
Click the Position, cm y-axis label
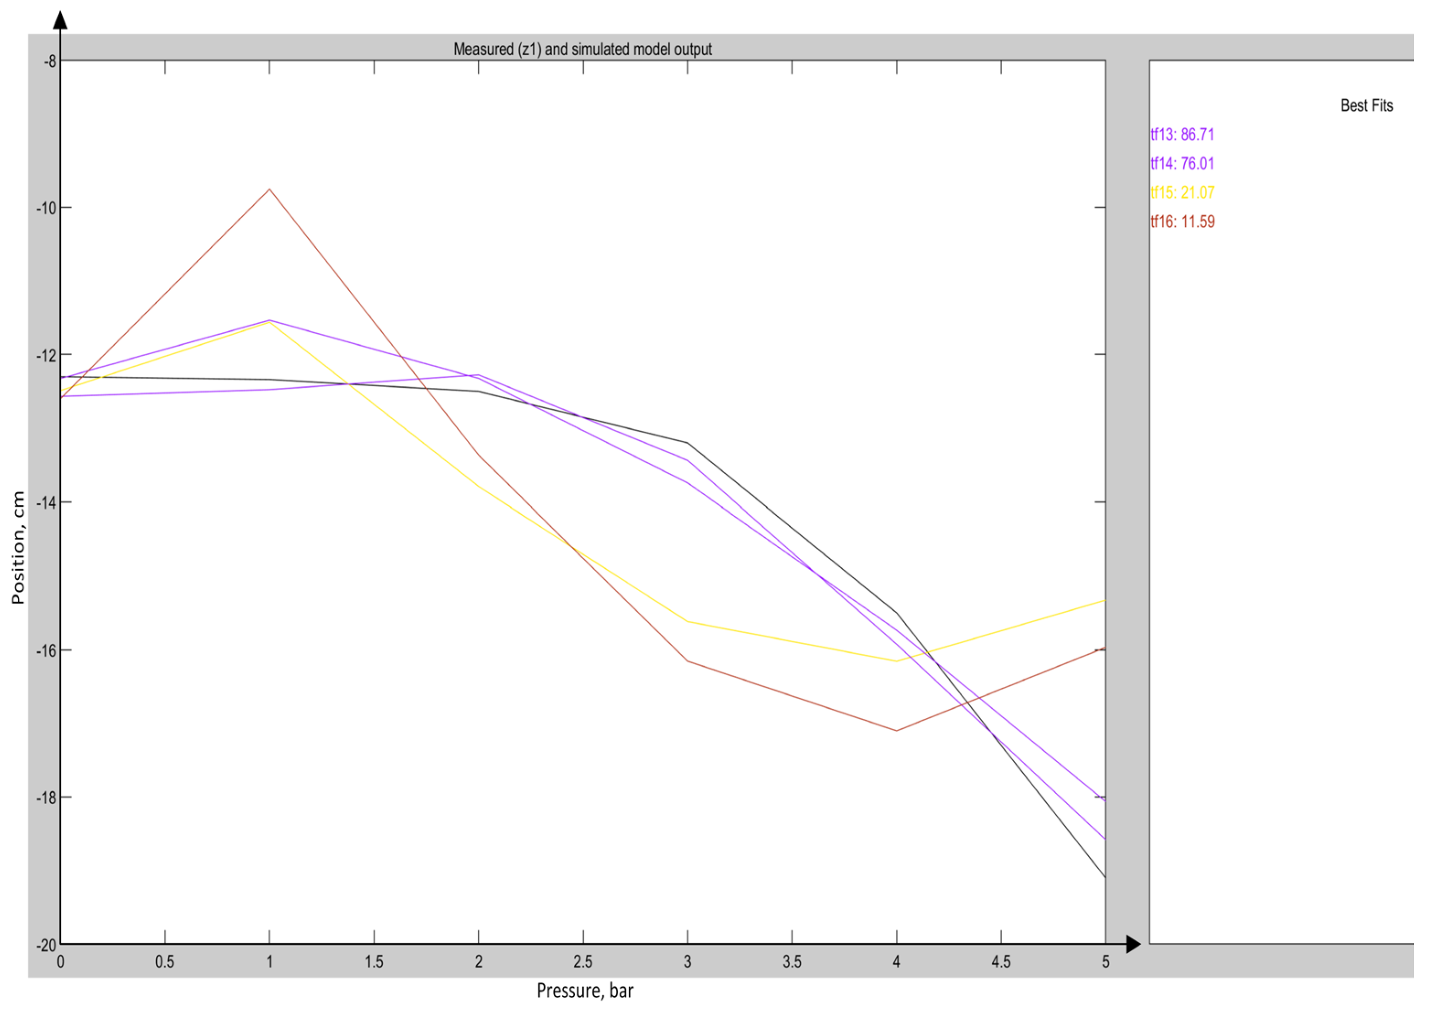pos(18,547)
